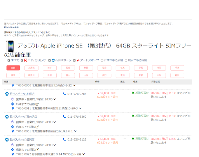Select the 大阪 region button
The width and height of the screenshot is (199, 157).
159,76
